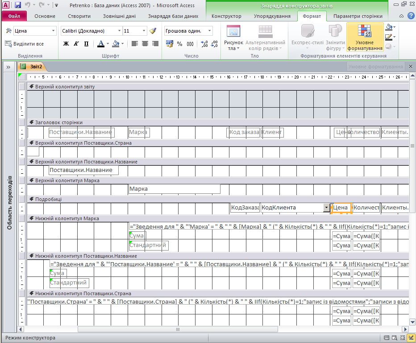
Task: Center align text in Шрифт group
Action: click(145, 44)
